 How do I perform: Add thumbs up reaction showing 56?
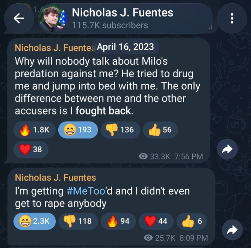click(x=161, y=130)
